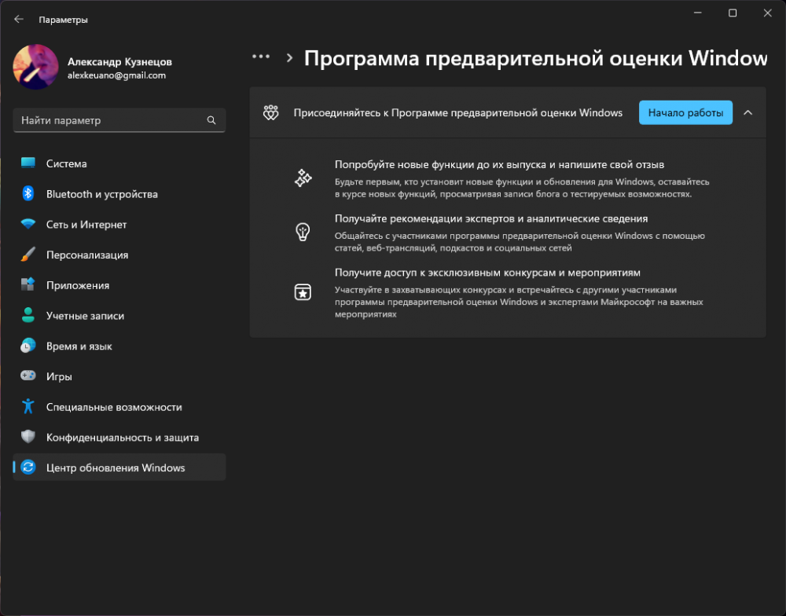Image resolution: width=786 pixels, height=616 pixels.
Task: Maximize the Параметры window
Action: (x=733, y=13)
